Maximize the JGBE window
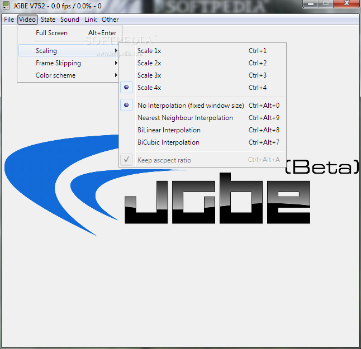361x349 pixels. pos(326,4)
